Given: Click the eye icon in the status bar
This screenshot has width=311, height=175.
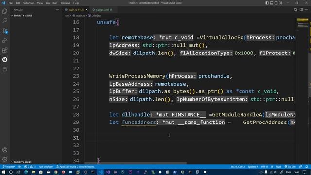Looking at the screenshot, I should (x=19, y=167).
